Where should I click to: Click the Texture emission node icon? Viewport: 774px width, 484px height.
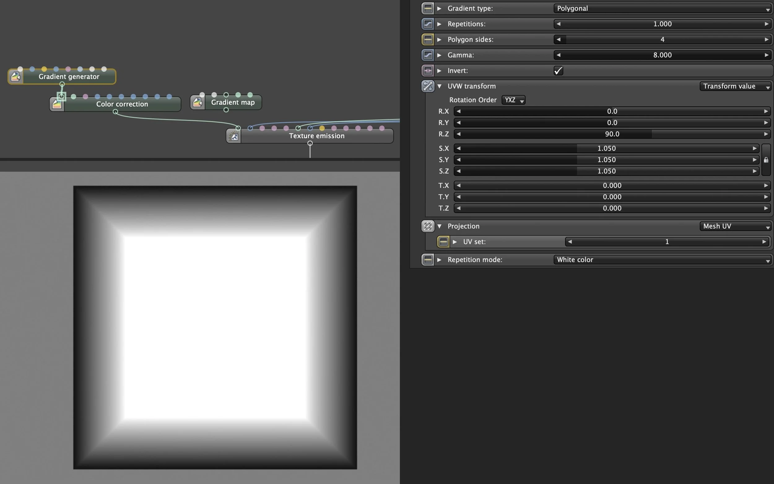coord(234,136)
